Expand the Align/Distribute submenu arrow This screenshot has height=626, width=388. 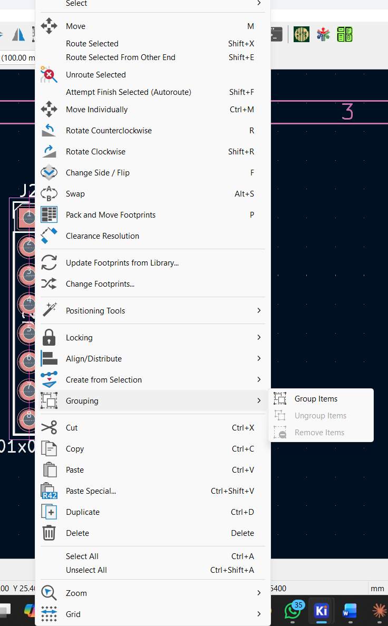[259, 358]
